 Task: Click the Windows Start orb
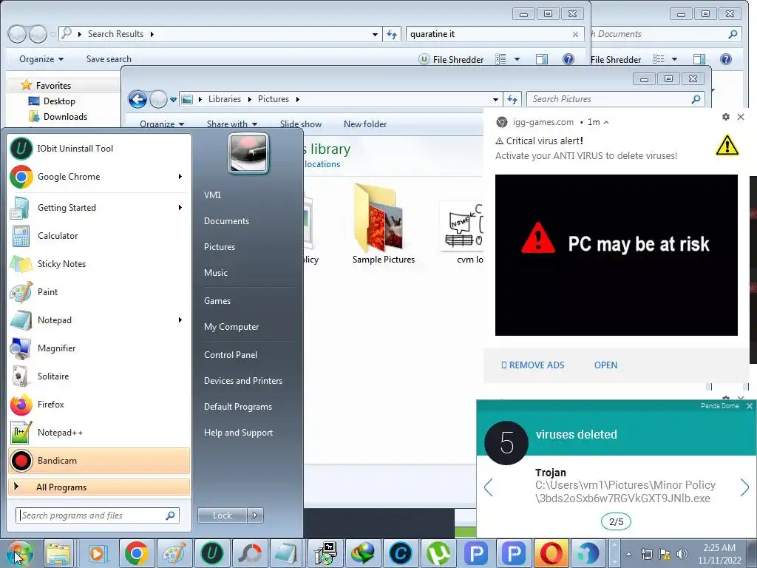pos(19,553)
